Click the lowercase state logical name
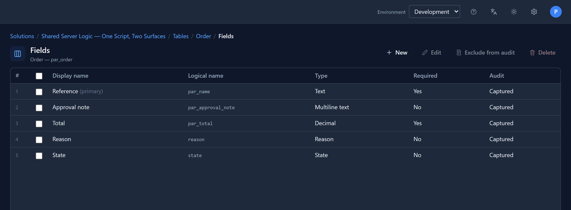 click(195, 156)
